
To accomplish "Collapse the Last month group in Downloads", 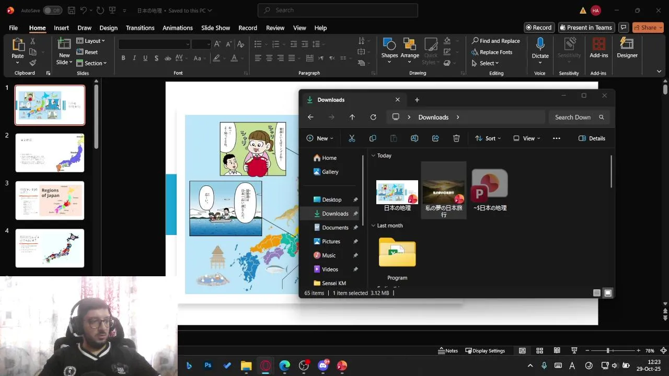I will click(x=373, y=226).
